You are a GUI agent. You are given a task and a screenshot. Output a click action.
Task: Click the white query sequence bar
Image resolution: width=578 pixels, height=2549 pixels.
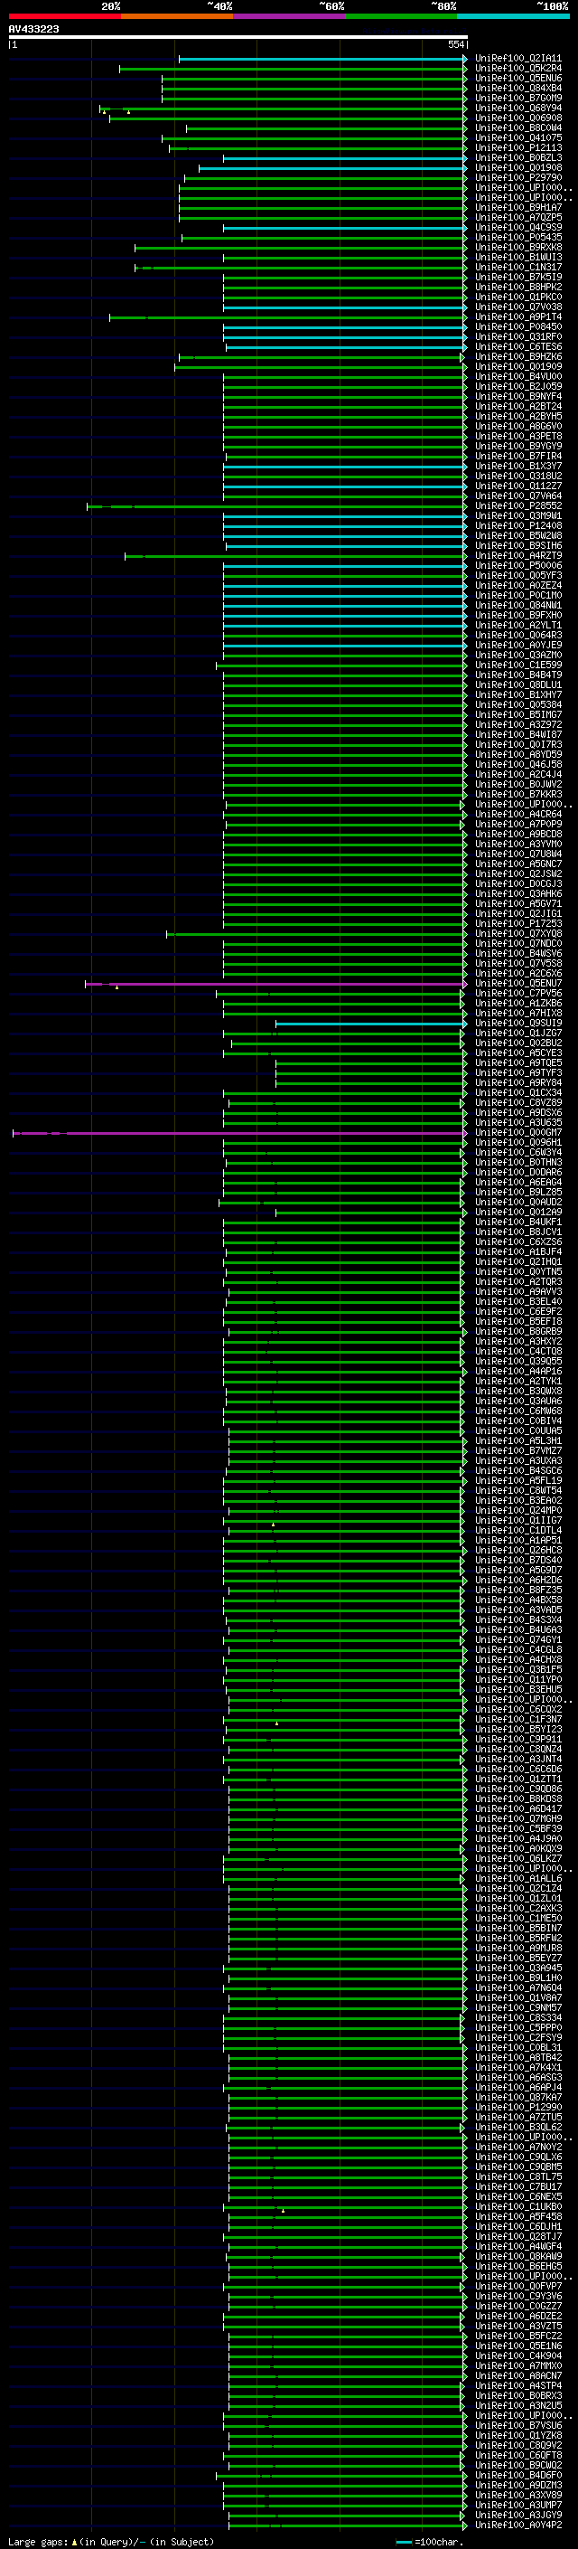(x=238, y=36)
